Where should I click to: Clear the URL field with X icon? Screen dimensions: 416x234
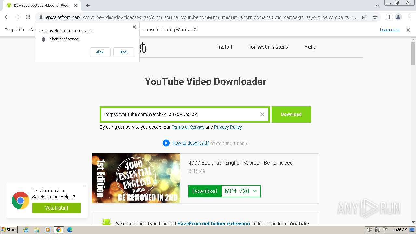point(262,114)
